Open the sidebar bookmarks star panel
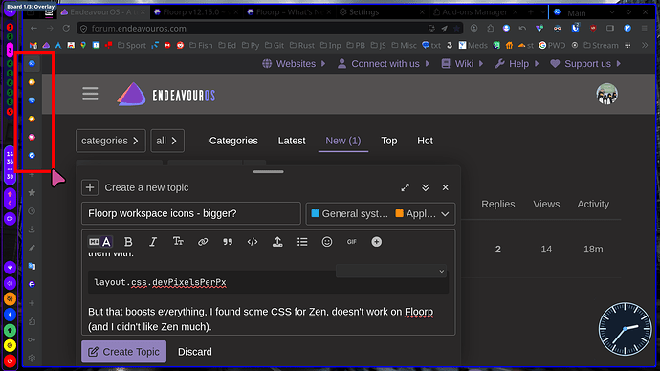This screenshot has width=660, height=371. 32,192
